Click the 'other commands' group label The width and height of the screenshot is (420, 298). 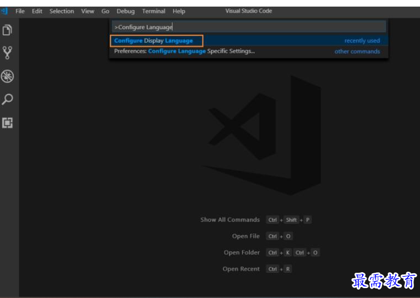pyautogui.click(x=357, y=51)
